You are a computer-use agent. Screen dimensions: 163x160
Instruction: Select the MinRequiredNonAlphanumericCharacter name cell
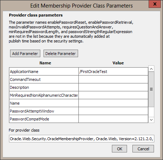coord(44,95)
